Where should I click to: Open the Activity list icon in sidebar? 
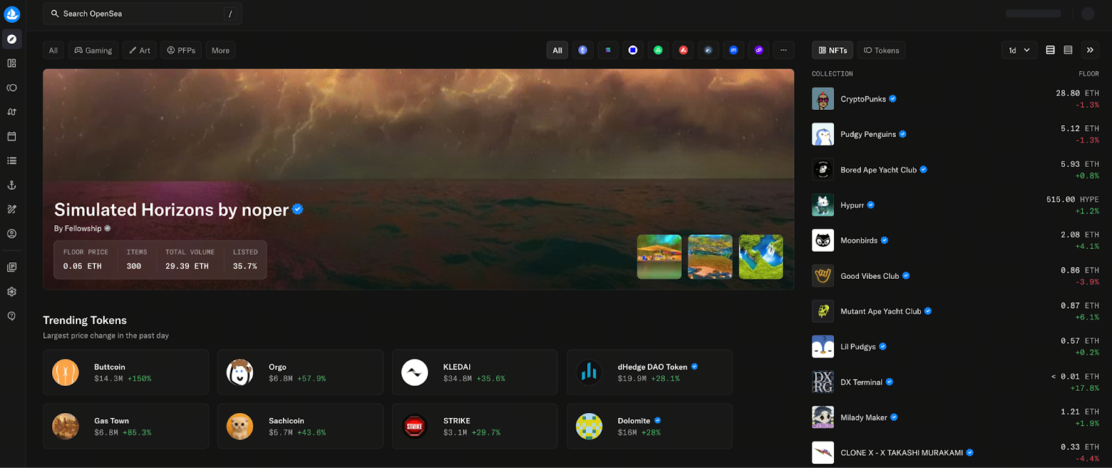[12, 161]
